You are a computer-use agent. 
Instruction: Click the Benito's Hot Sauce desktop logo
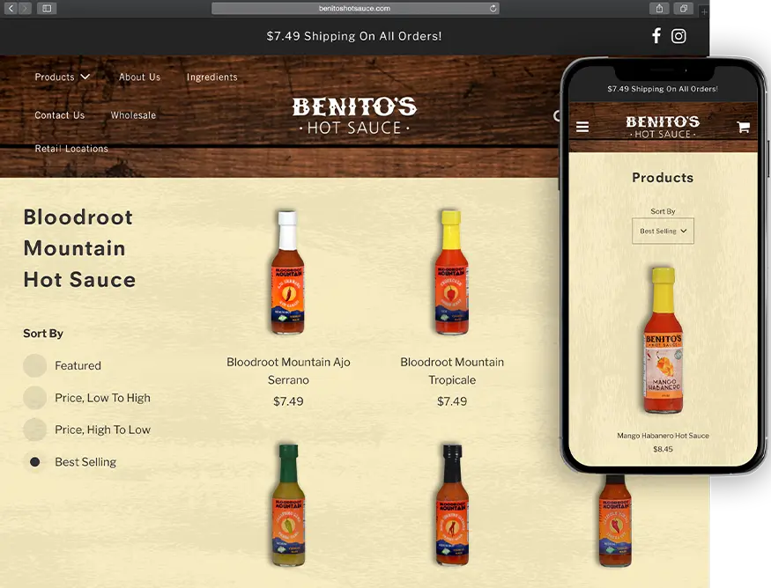point(354,116)
